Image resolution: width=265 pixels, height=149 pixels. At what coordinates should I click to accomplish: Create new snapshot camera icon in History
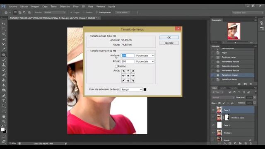point(245,84)
